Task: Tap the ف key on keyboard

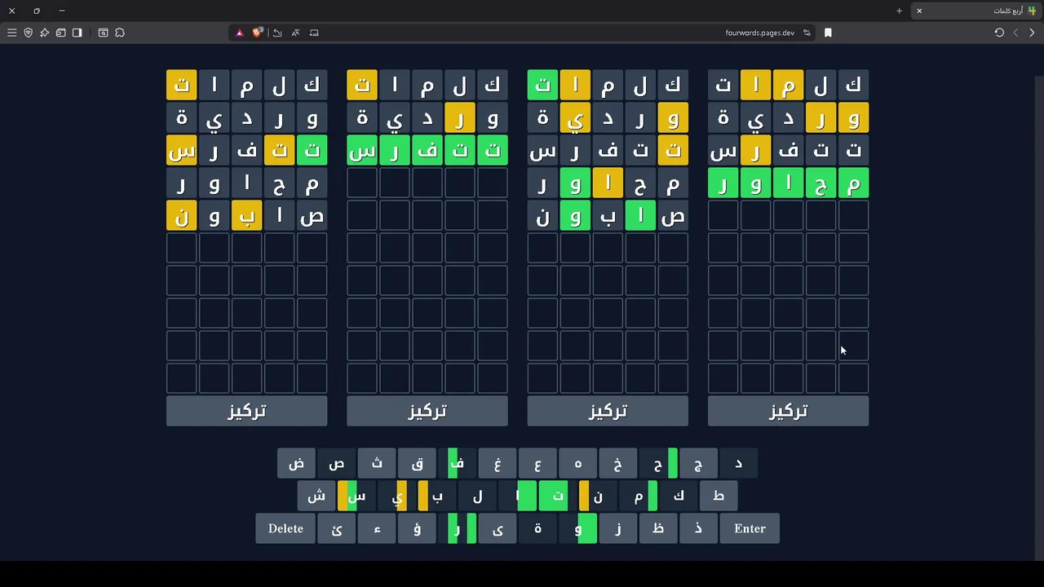Action: click(457, 463)
